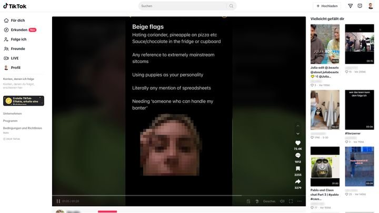Go to previous video with up chevron
Screen dimensions: 379x213
(298, 126)
